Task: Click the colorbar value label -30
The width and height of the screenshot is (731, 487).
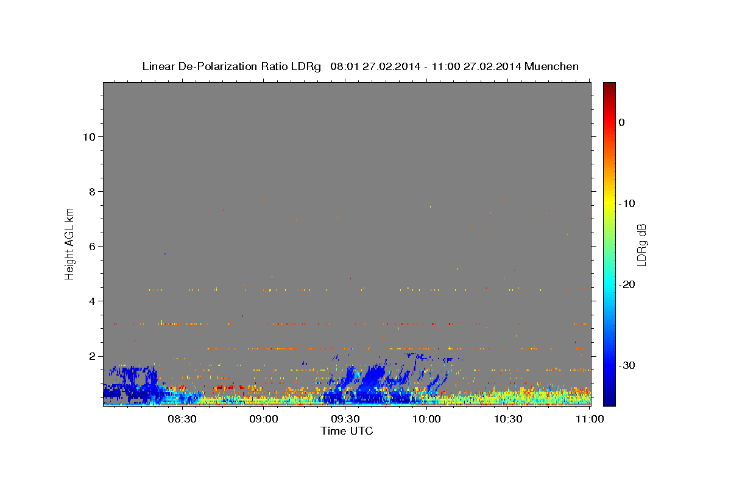Action: [627, 365]
